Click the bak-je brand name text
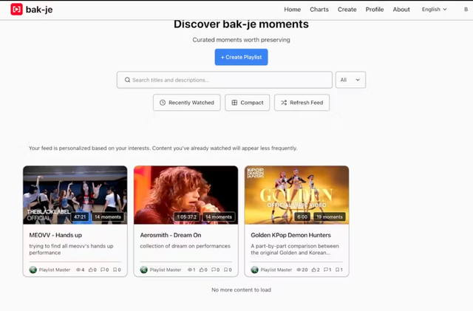 click(x=39, y=10)
